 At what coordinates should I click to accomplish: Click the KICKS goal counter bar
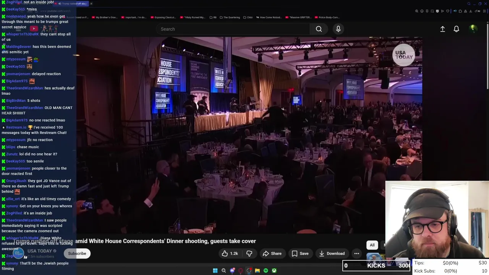point(376,265)
